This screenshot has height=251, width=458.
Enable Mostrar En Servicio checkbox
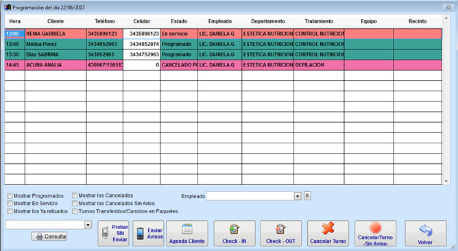[x=10, y=204]
